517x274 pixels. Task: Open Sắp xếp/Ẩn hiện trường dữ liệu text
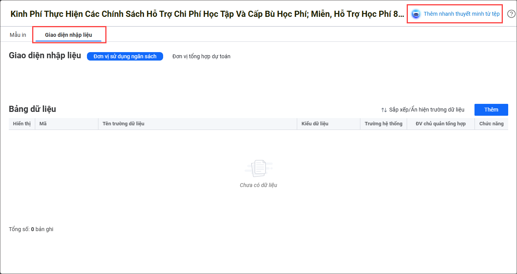click(x=427, y=110)
